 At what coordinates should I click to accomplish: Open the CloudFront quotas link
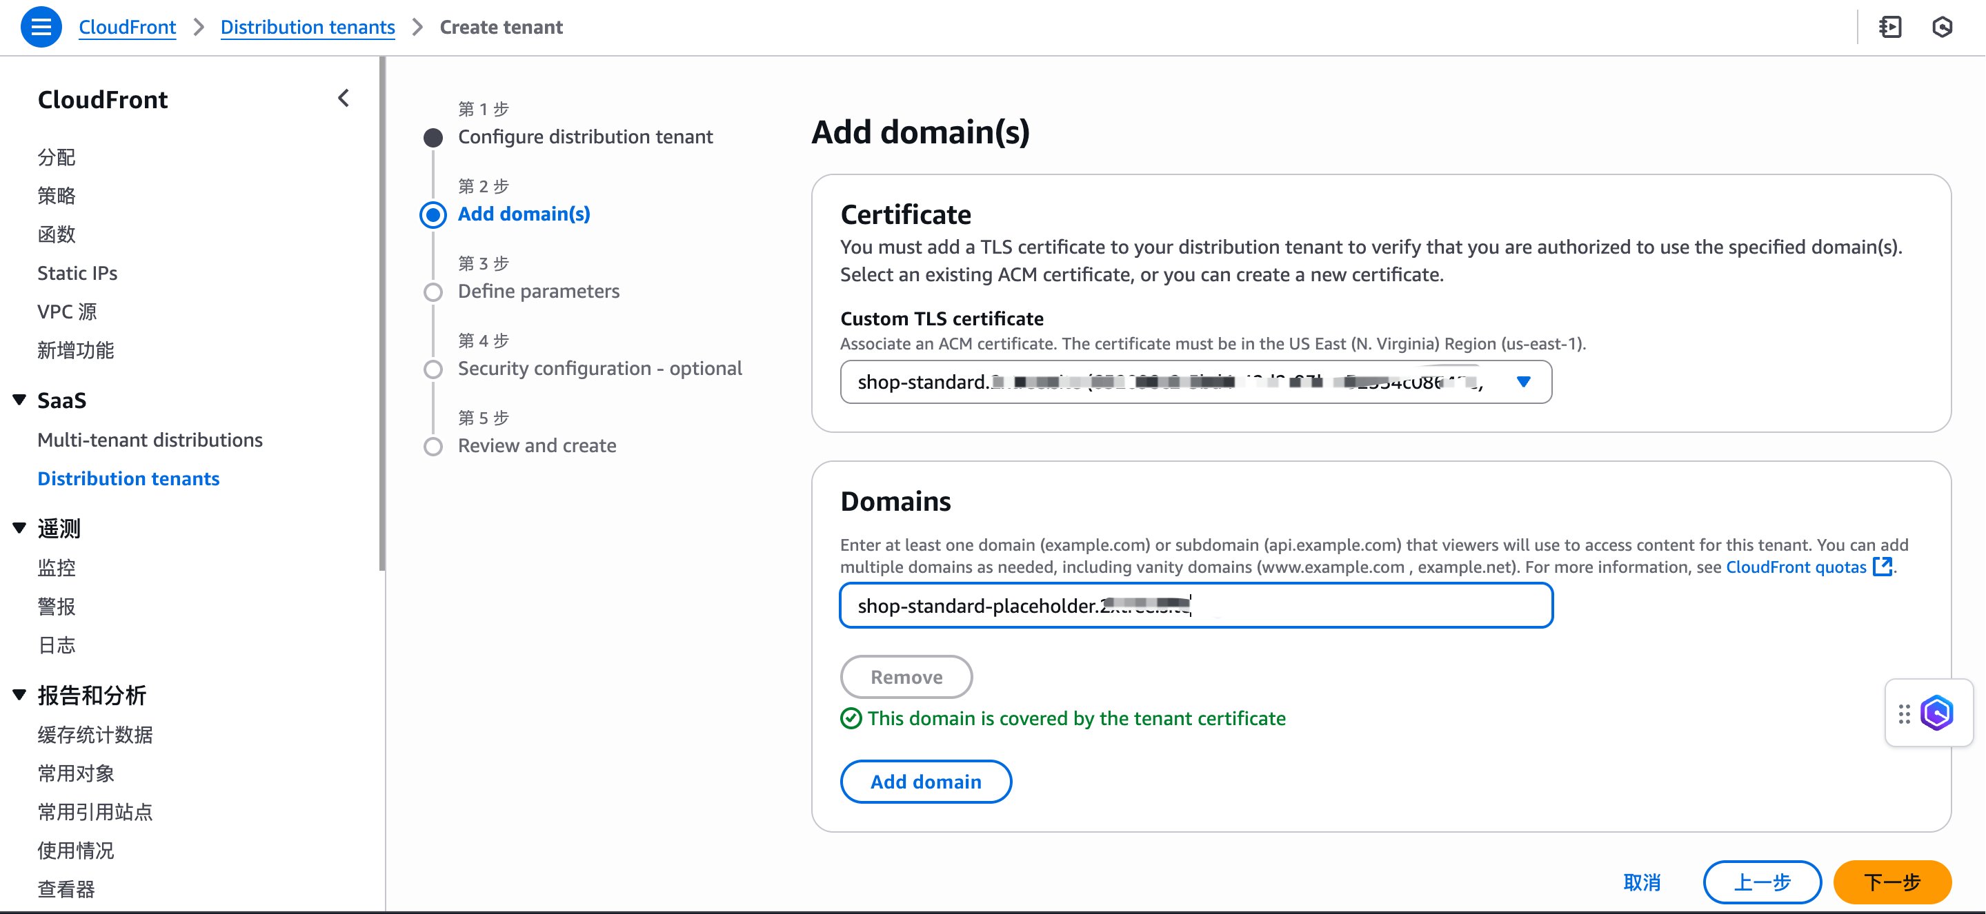1796,567
